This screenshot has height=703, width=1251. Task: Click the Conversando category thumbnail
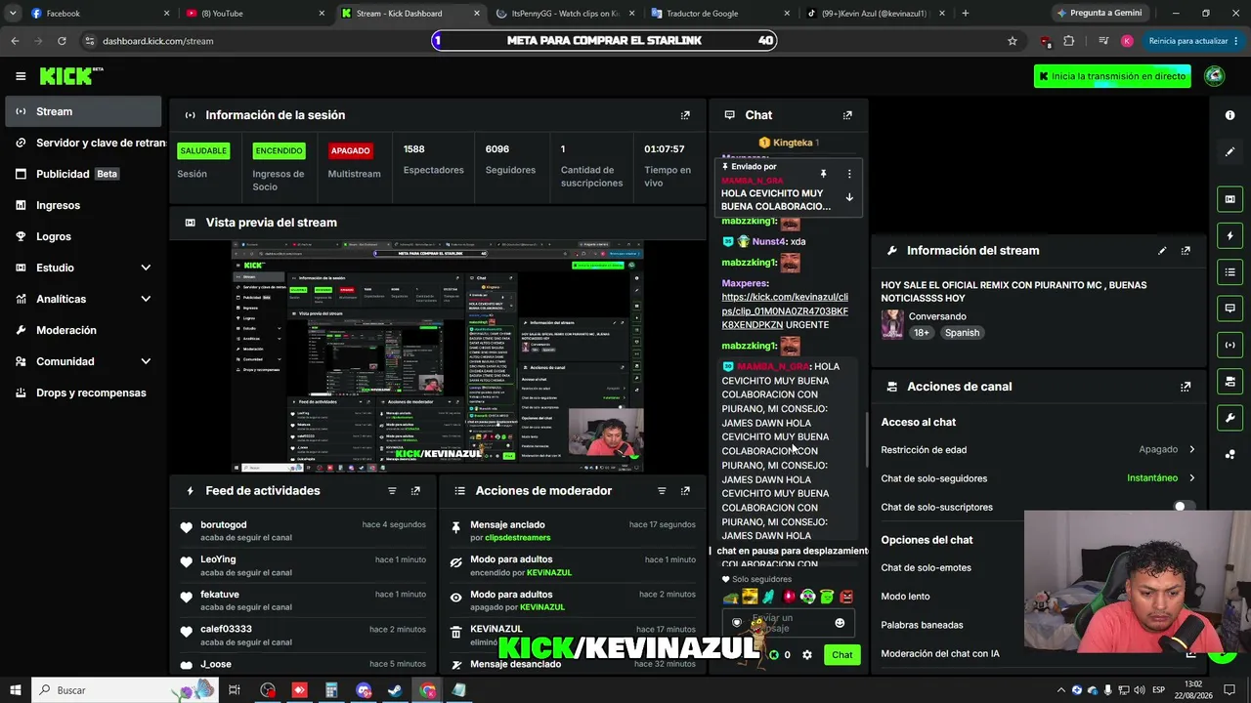tap(892, 324)
